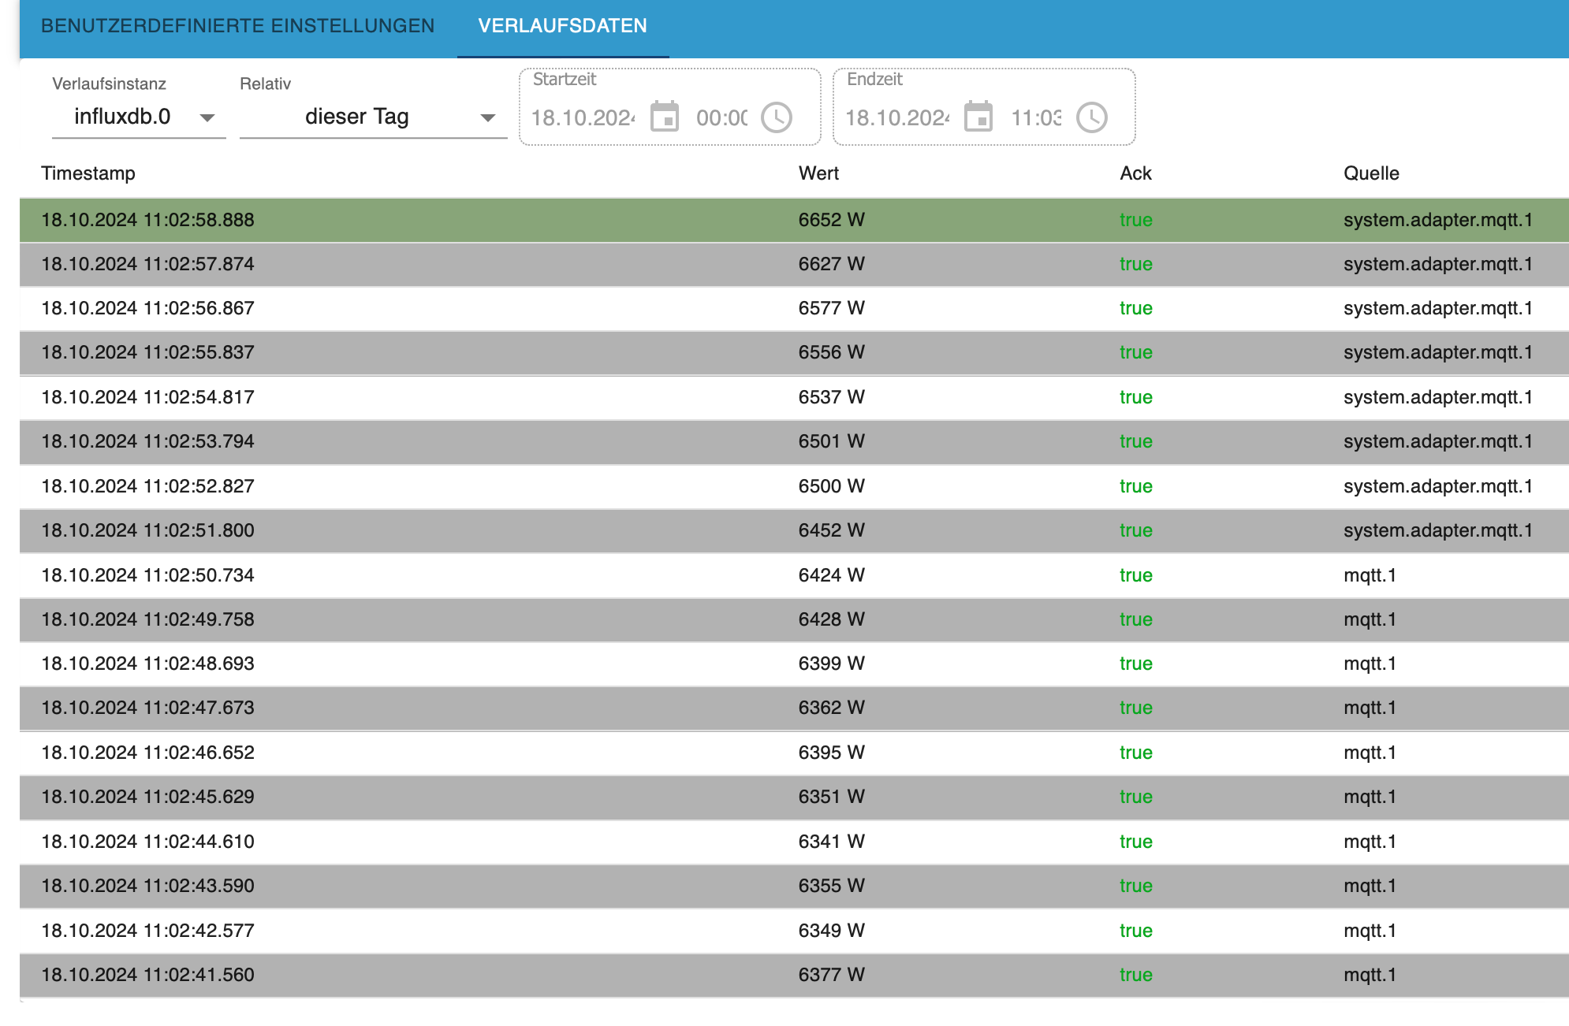Select row with timestamp 11:02:44.610
This screenshot has width=1569, height=1026.
click(794, 842)
